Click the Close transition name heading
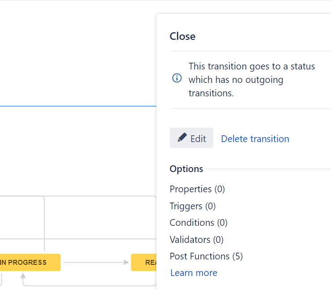Viewport: 331px width, 289px height. [x=183, y=36]
